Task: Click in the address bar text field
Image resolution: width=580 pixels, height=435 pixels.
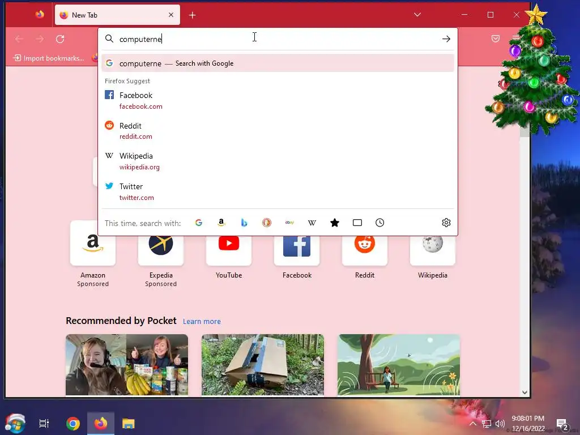Action: pos(278,39)
